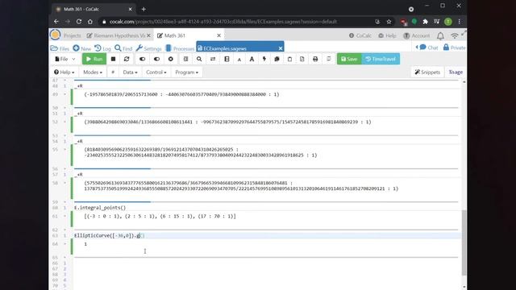Open the Snippets panel

coord(427,72)
